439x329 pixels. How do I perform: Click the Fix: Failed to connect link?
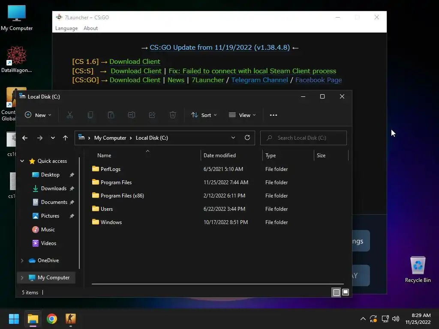pyautogui.click(x=252, y=71)
